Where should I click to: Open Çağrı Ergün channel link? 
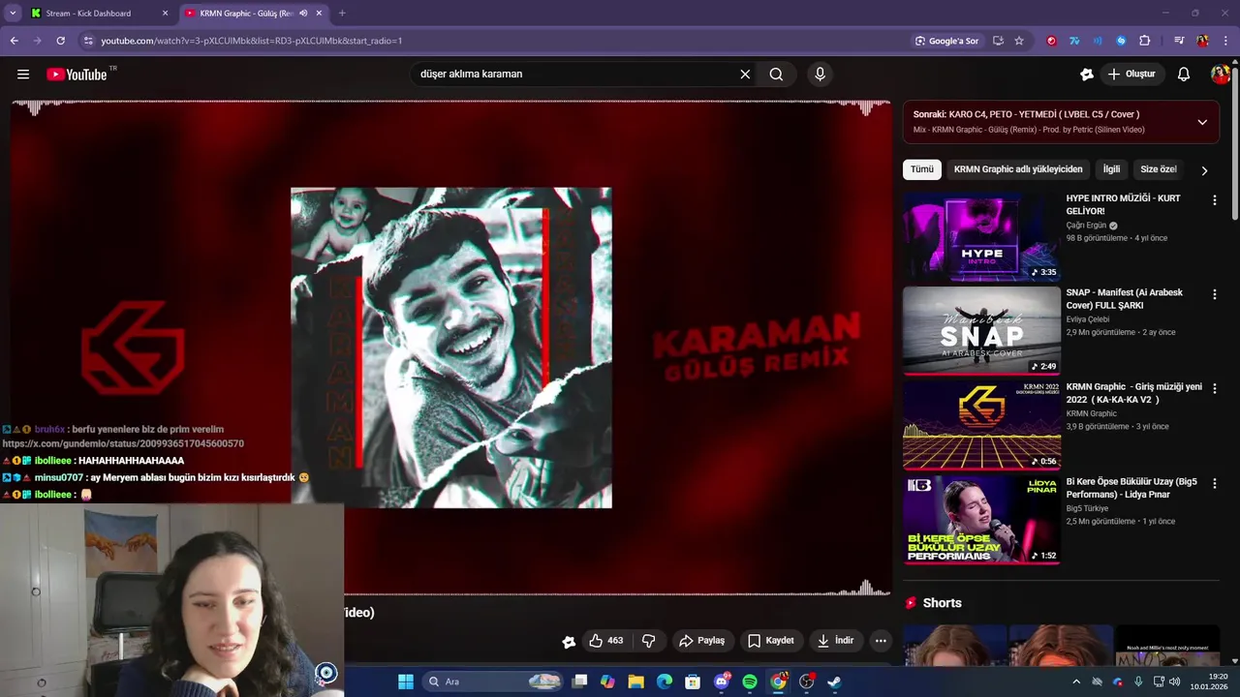[x=1086, y=226]
